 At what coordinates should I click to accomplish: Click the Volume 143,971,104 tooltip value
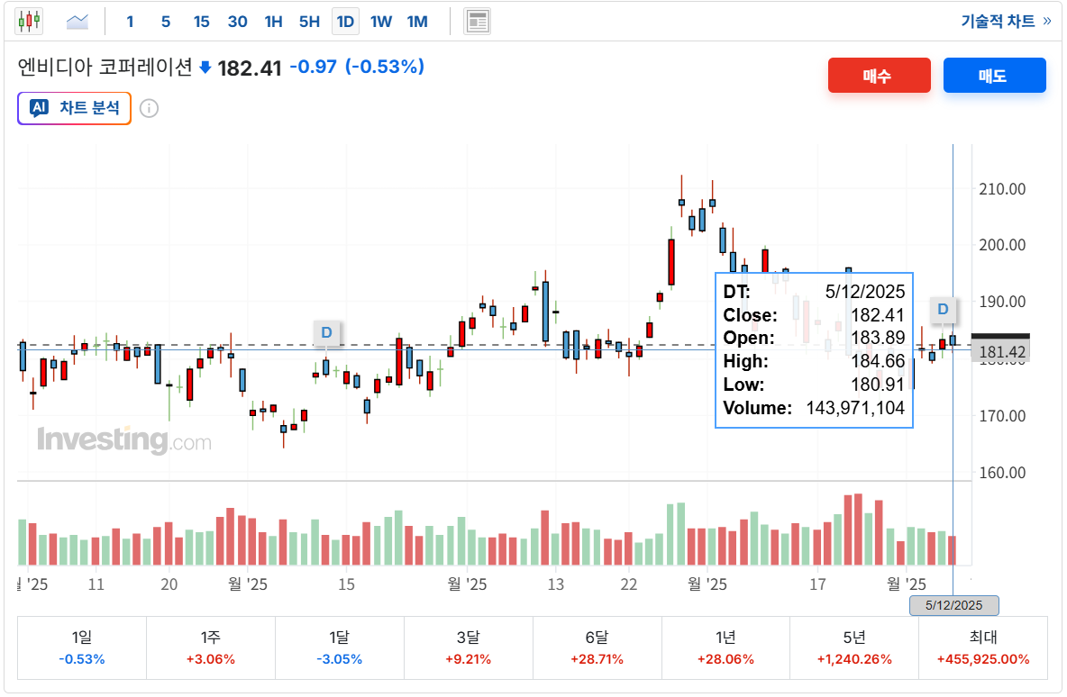(x=855, y=408)
